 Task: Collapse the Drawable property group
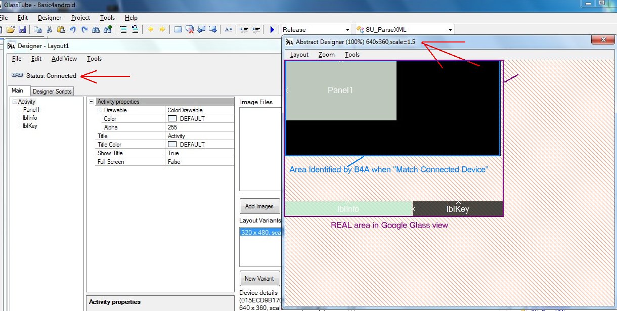[100, 110]
